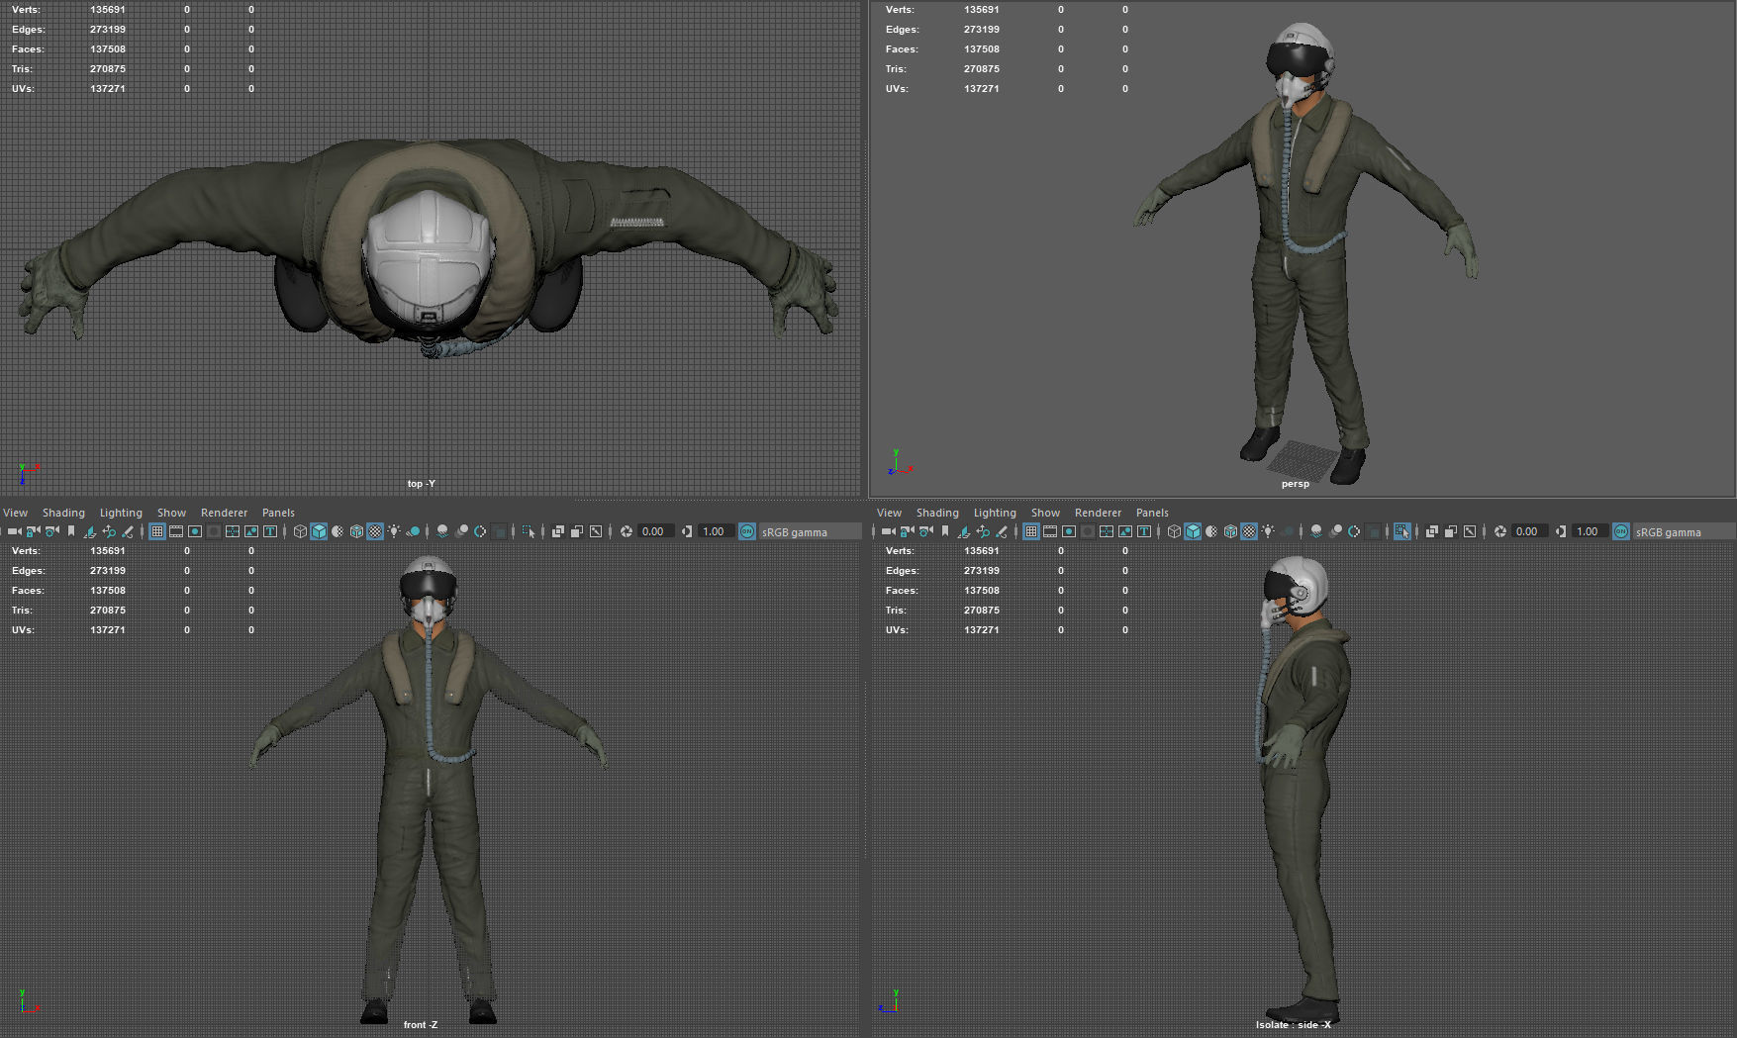Screen dimensions: 1737x1038
Task: Toggle Resolution Gate in front viewport toolbar
Action: coord(195,531)
